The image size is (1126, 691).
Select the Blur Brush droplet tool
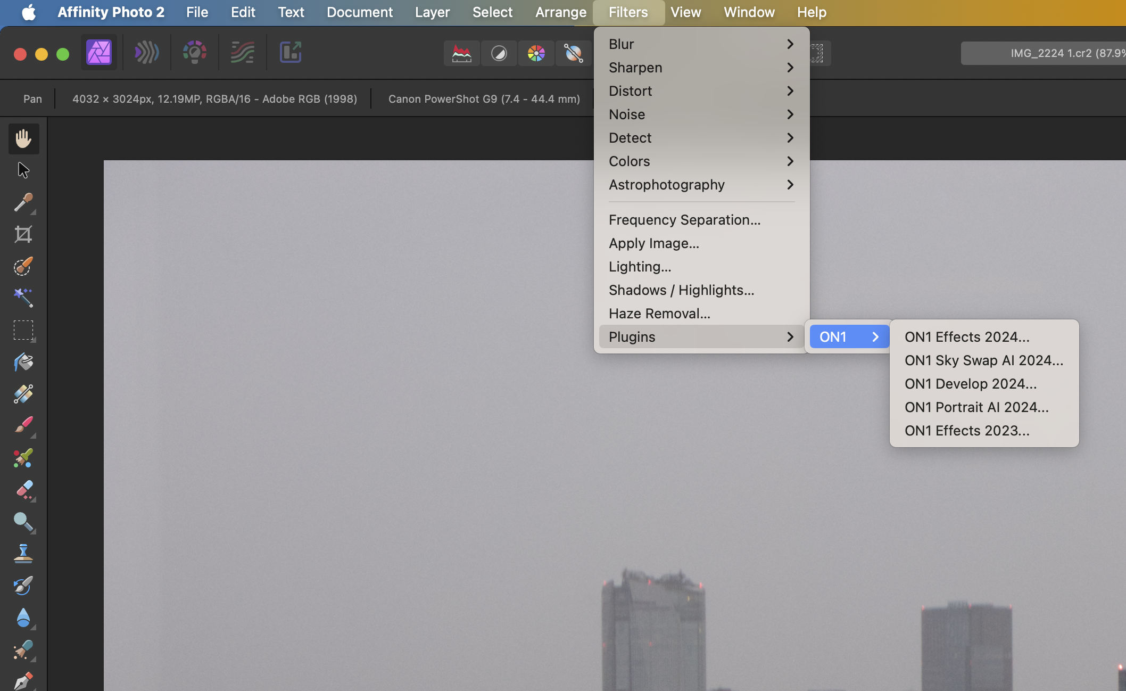pos(23,618)
